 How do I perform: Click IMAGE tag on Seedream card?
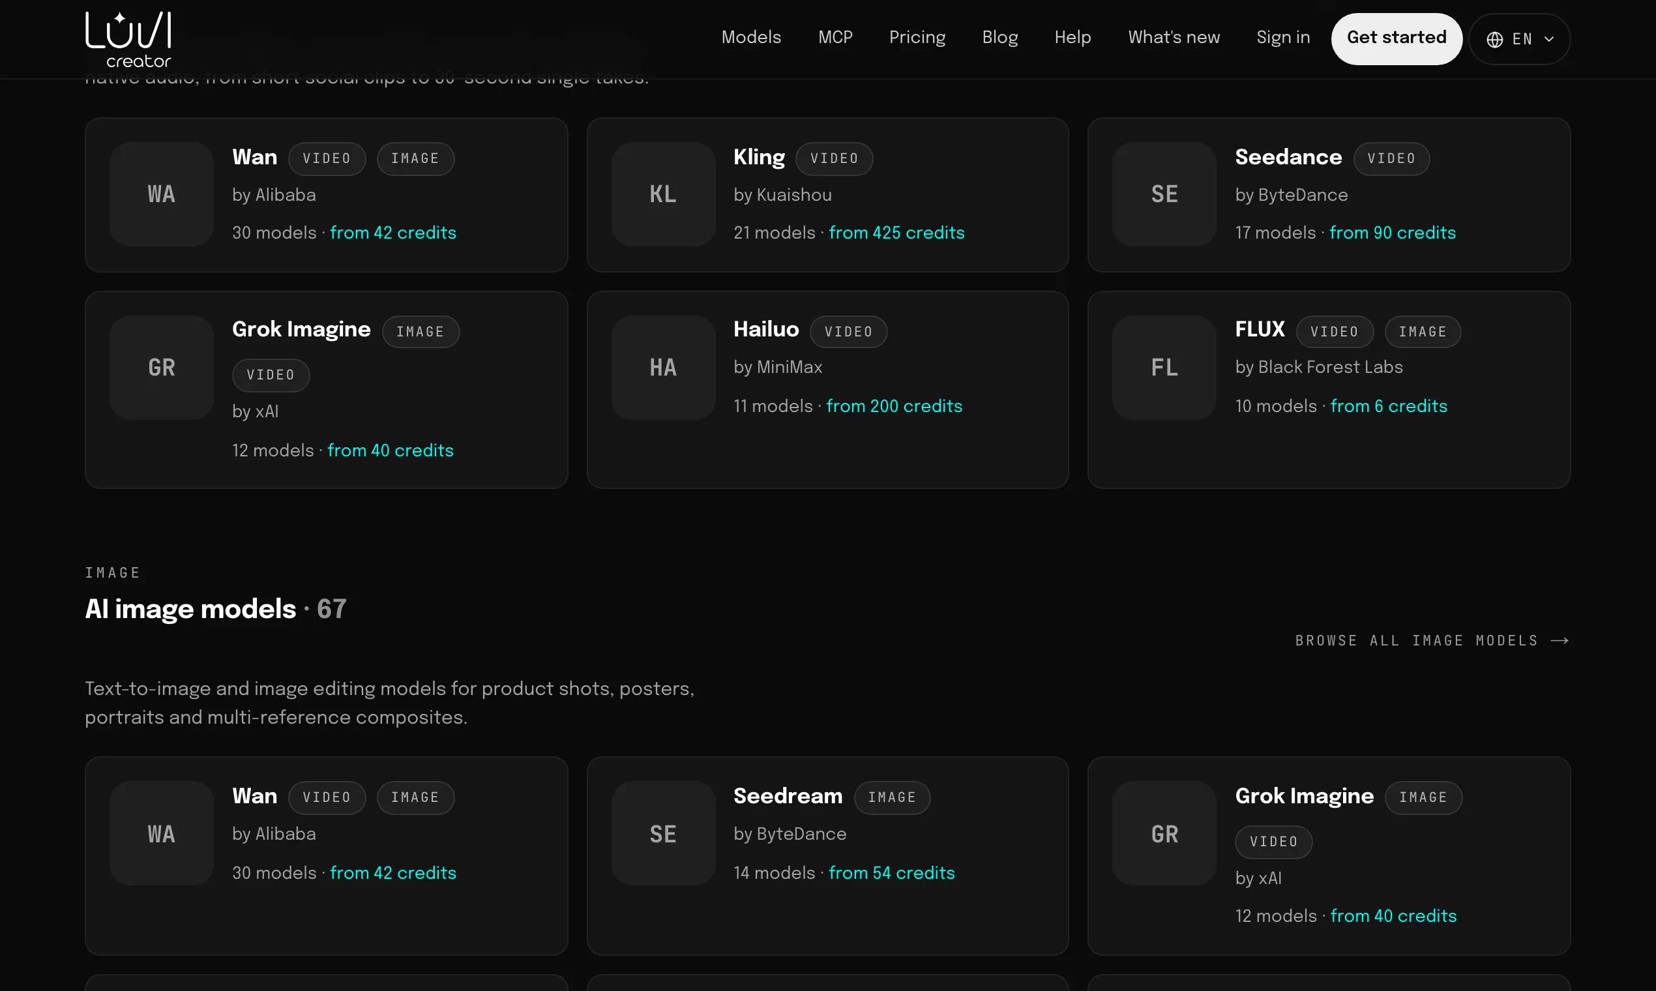[891, 797]
